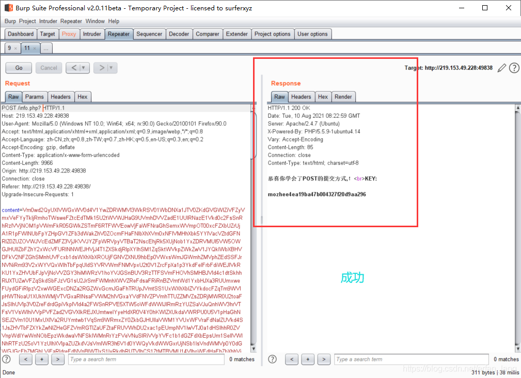521x378 pixels.
Task: Send the request with the Go button
Action: 19,68
